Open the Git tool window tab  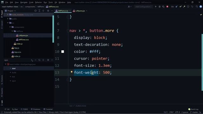click(x=7, y=109)
